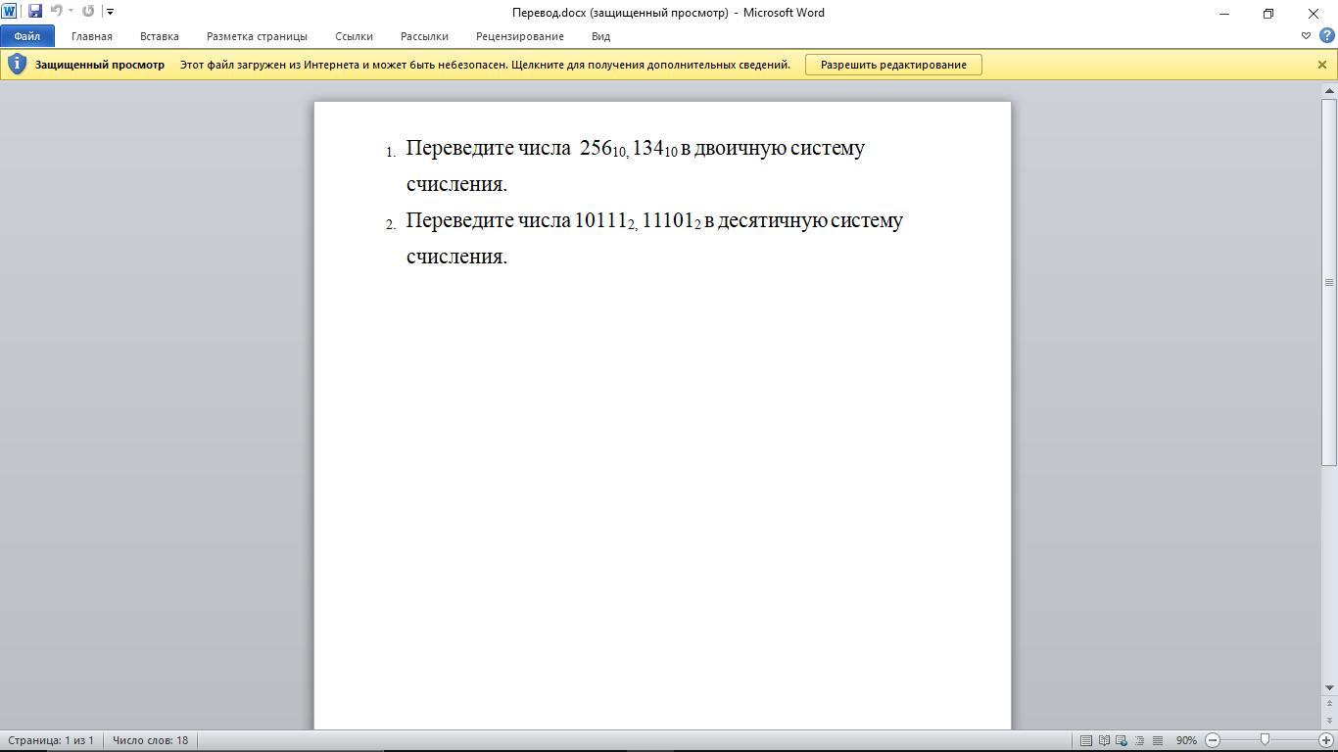The image size is (1338, 752).
Task: Close the Protected View message bar
Action: coord(1321,65)
